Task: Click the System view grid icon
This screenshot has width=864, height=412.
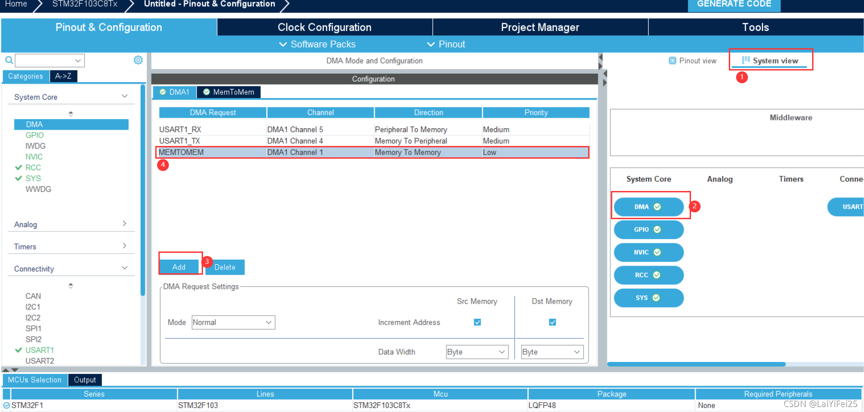Action: coord(746,60)
